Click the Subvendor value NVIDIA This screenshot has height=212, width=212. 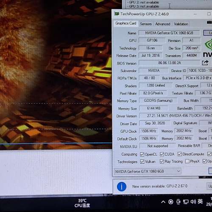coord(154,70)
